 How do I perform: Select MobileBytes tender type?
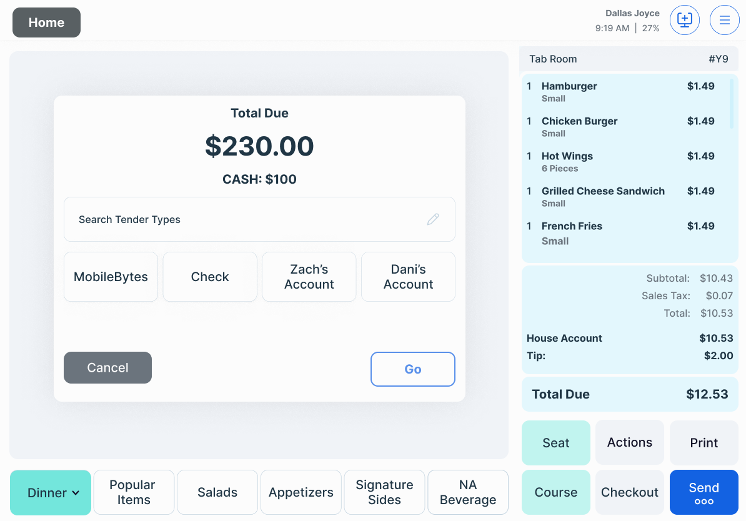(111, 277)
